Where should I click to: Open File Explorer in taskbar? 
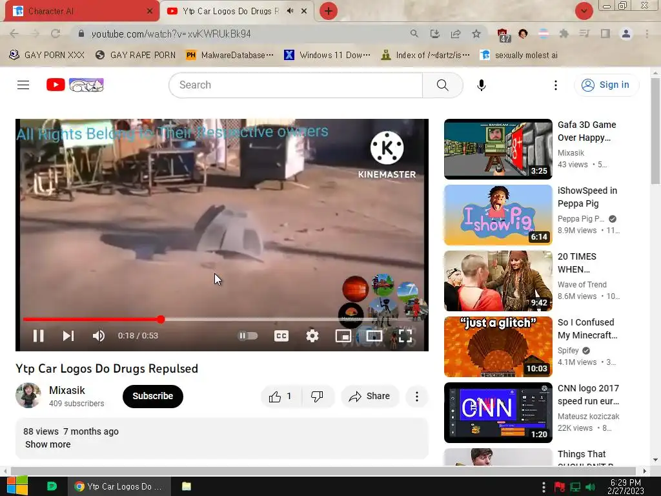(187, 486)
